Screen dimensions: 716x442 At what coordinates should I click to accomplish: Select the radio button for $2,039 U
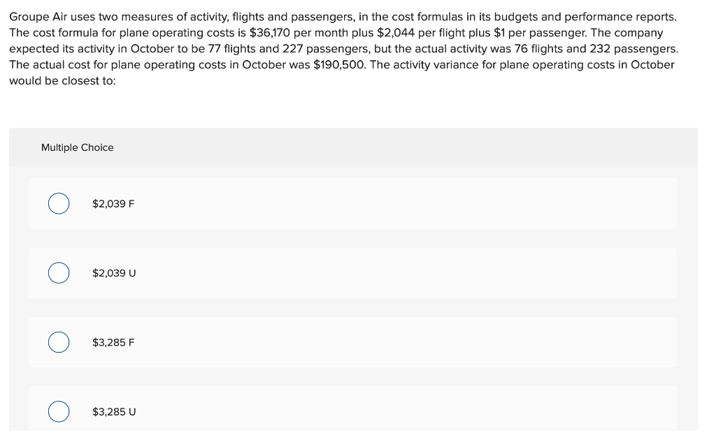(x=58, y=272)
